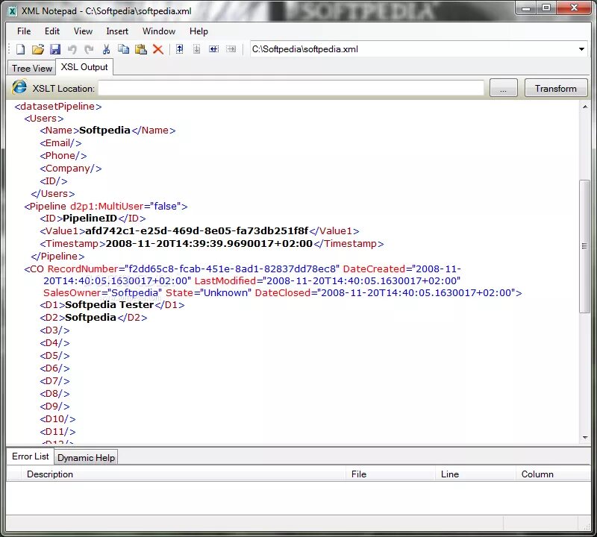Click the '</Users>' closing tag
This screenshot has width=597, height=537.
pyautogui.click(x=53, y=194)
